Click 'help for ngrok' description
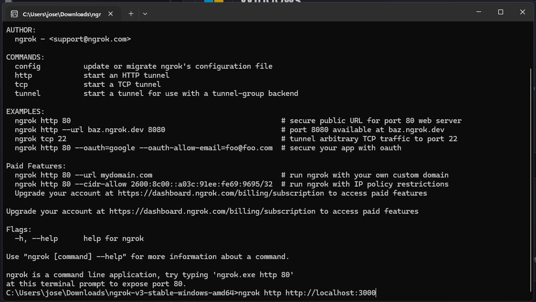Image resolution: width=536 pixels, height=302 pixels. click(x=114, y=239)
